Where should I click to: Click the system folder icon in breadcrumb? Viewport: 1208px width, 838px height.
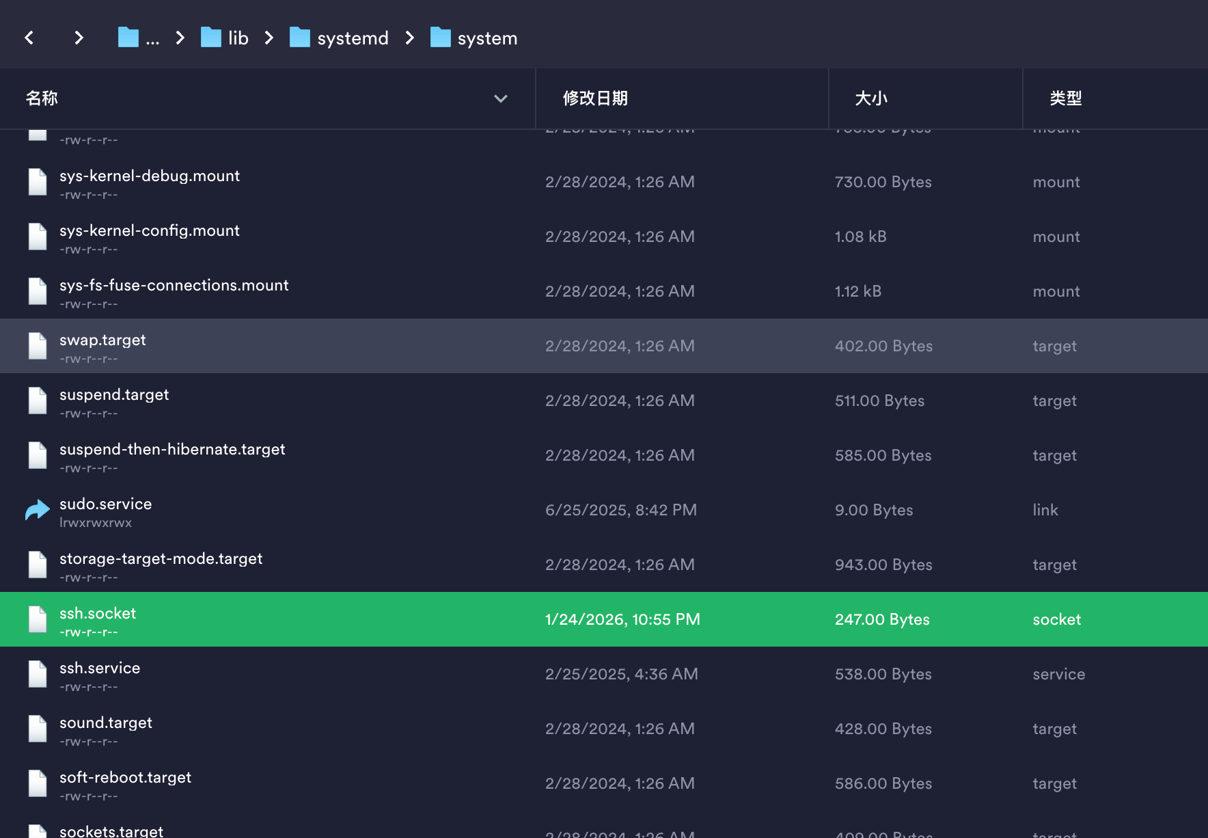[441, 38]
